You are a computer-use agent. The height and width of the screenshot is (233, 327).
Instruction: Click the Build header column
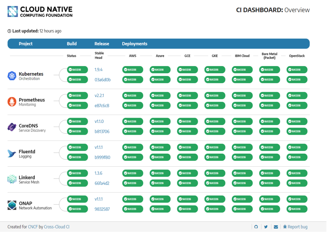[72, 44]
